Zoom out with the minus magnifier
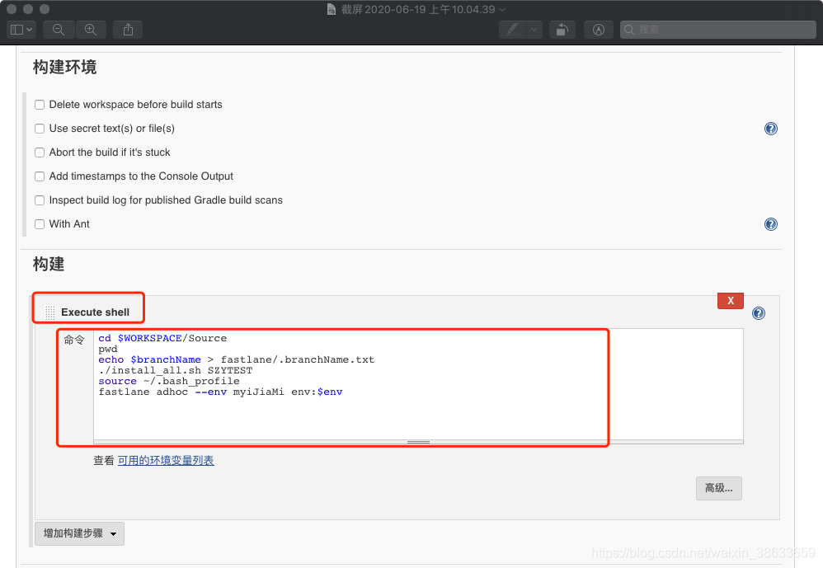This screenshot has height=568, width=823. (59, 30)
